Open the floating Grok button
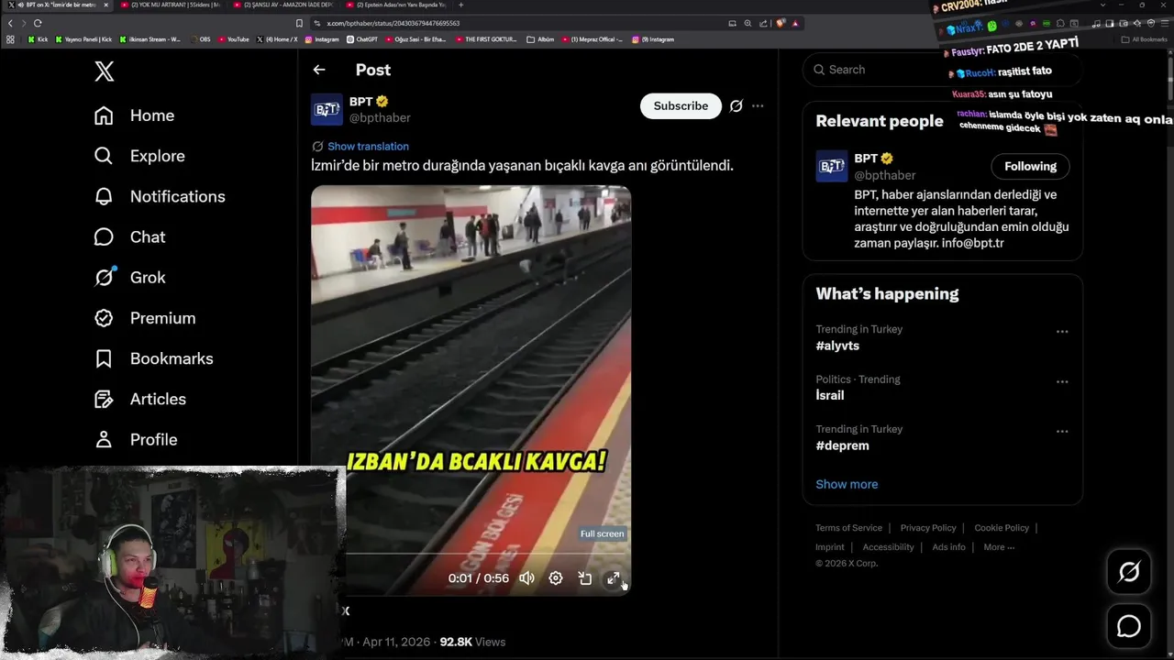 (1129, 572)
